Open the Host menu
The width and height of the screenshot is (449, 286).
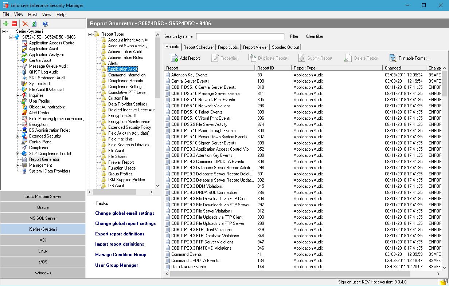pyautogui.click(x=33, y=15)
